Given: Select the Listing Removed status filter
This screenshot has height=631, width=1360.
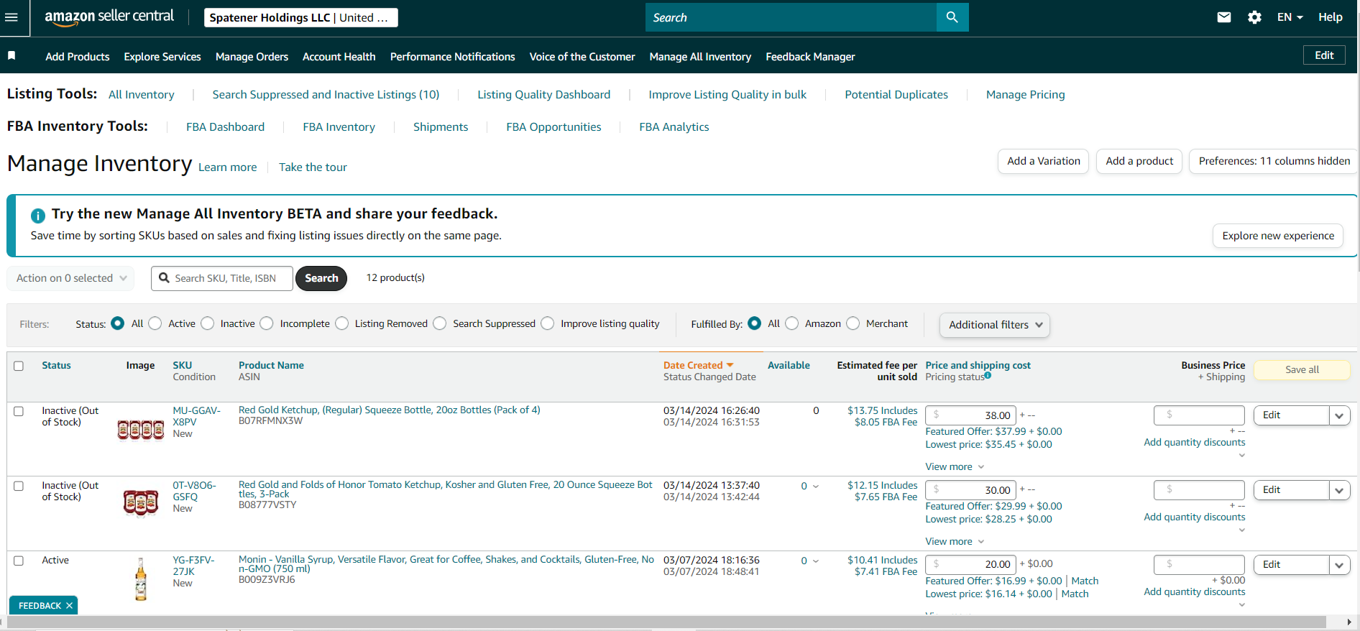Looking at the screenshot, I should point(342,323).
